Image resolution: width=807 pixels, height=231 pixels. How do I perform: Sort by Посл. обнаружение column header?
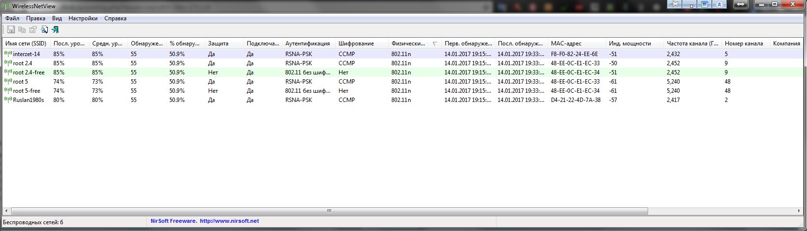pos(522,43)
